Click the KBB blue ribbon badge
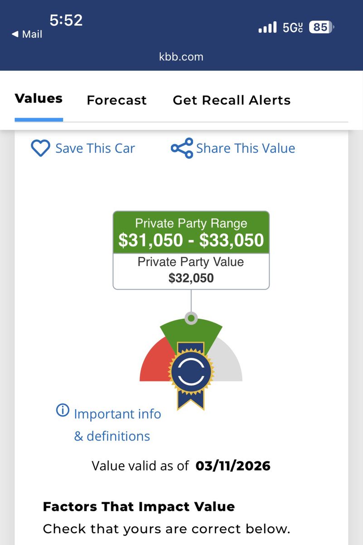 point(191,372)
